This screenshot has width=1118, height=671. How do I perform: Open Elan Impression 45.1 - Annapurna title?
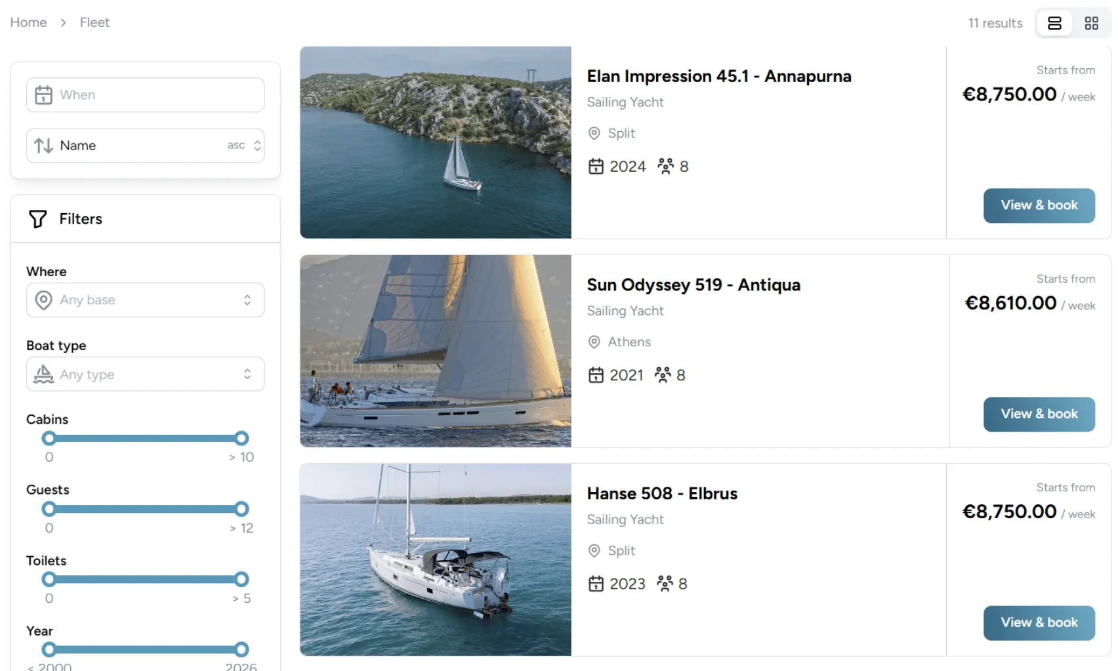coord(719,76)
